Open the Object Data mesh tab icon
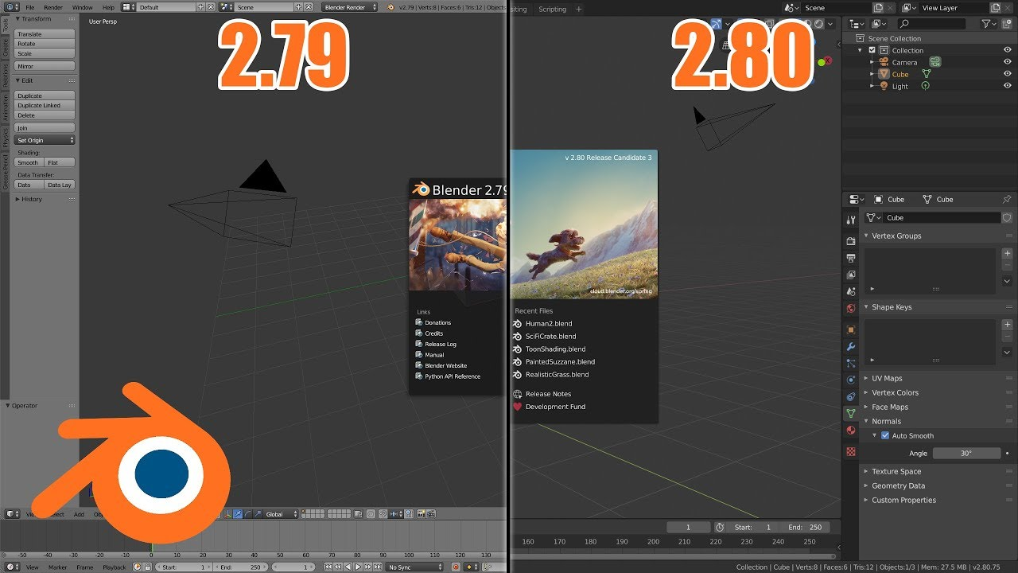 851,414
